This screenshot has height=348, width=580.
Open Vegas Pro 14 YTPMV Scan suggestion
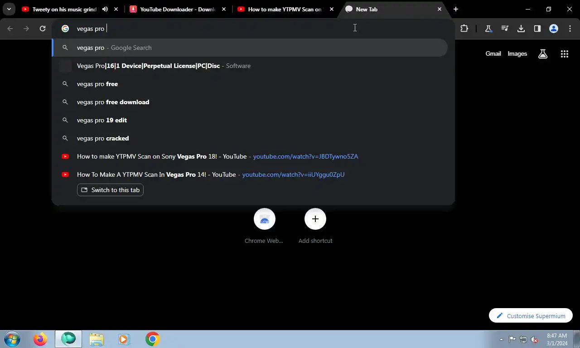[x=250, y=174]
